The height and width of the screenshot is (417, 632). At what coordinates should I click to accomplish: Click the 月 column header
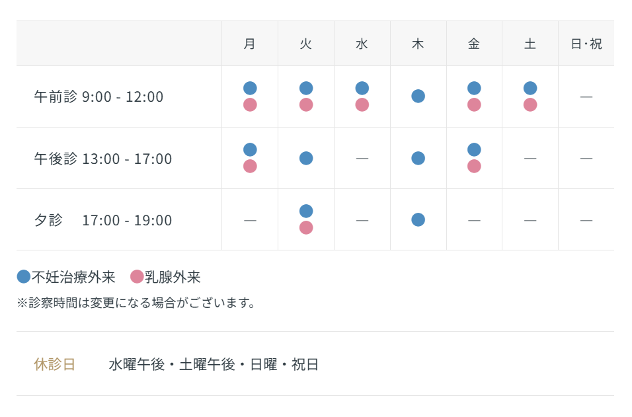(x=250, y=44)
